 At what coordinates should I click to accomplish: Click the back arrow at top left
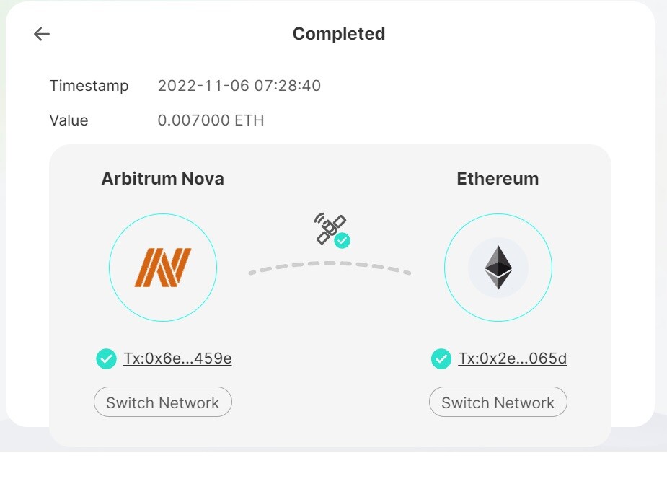42,34
